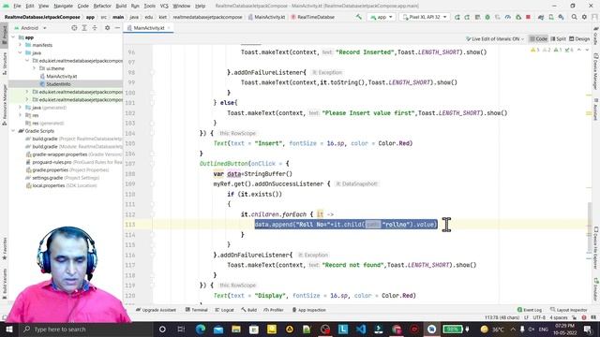Viewport: 600px width, 337px height.
Task: Open Windows Start menu
Action: 8,329
